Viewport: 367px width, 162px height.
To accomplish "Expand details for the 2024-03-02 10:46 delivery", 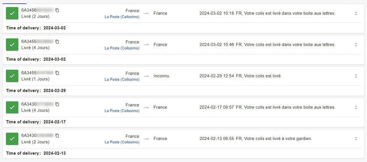I will click(356, 45).
